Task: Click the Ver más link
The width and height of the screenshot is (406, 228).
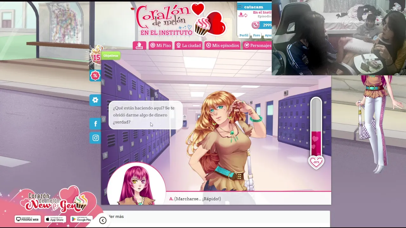Action: pyautogui.click(x=116, y=217)
